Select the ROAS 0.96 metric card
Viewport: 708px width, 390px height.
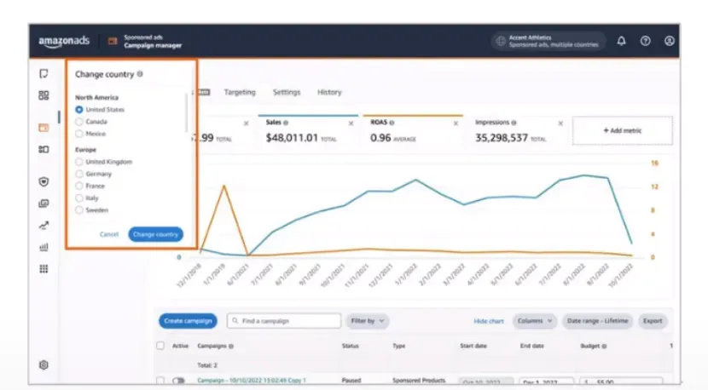click(413, 131)
